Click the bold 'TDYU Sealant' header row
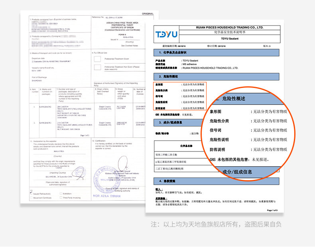315x247 pixels. [x=230, y=39]
